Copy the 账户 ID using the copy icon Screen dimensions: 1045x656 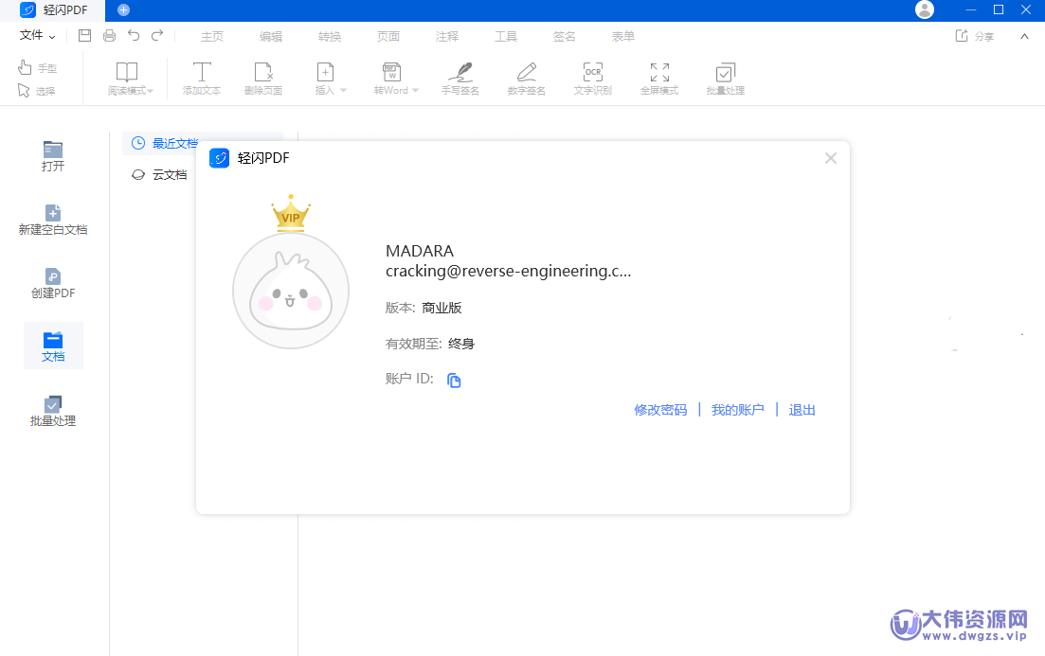point(454,380)
